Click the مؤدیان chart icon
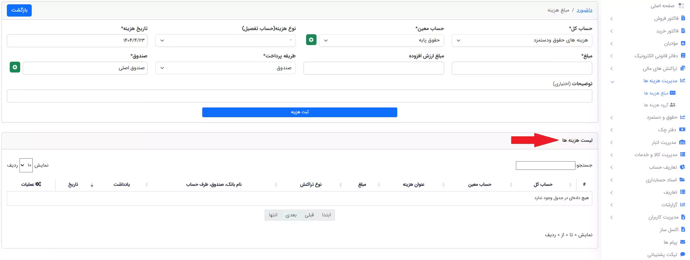 (682, 43)
